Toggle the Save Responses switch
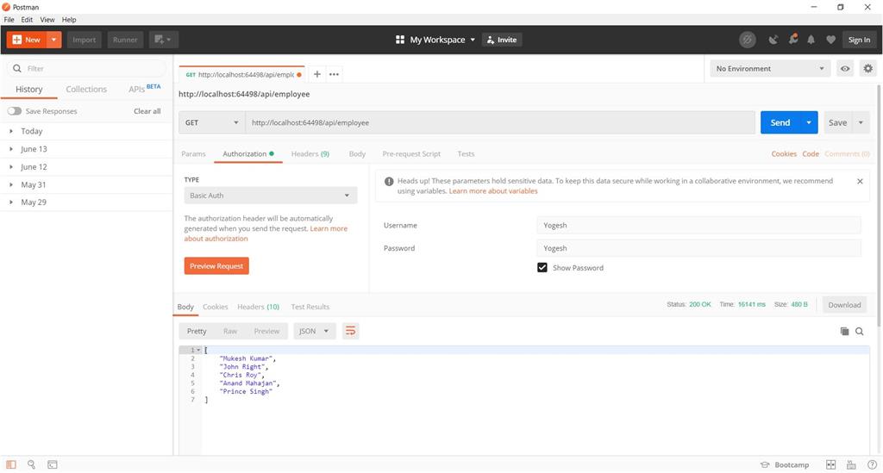This screenshot has height=473, width=883. point(14,111)
